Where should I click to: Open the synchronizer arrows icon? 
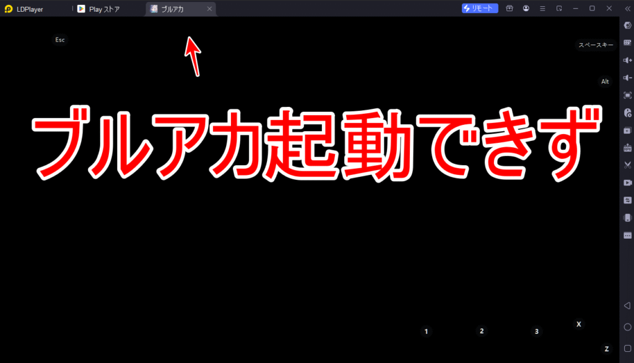[x=628, y=200]
